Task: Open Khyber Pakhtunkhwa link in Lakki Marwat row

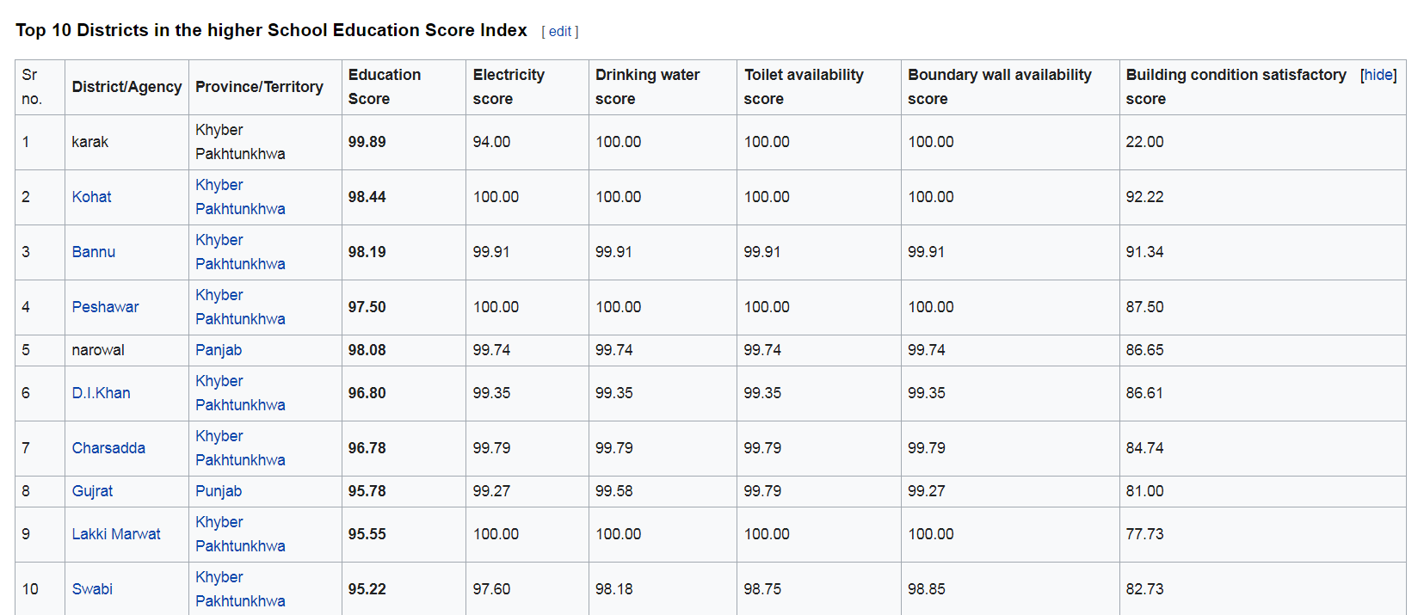Action: tap(240, 534)
